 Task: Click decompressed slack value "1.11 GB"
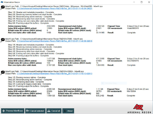pyautogui.click(x=100, y=89)
